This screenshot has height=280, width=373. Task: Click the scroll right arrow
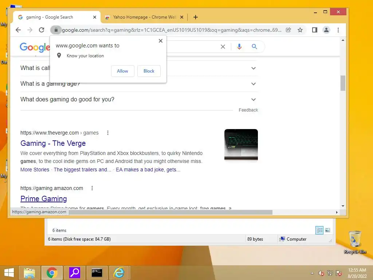(x=337, y=212)
